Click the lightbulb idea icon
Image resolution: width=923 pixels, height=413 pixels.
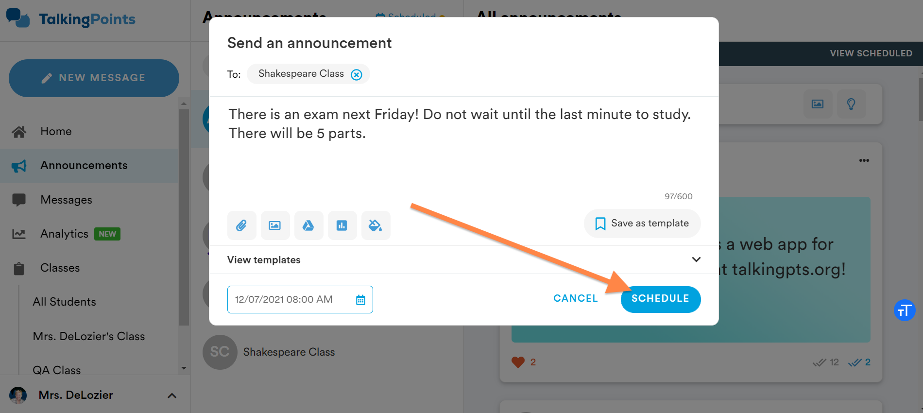[851, 104]
